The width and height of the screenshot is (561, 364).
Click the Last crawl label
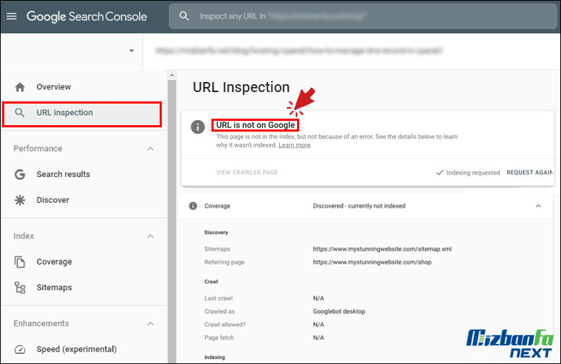coord(219,298)
